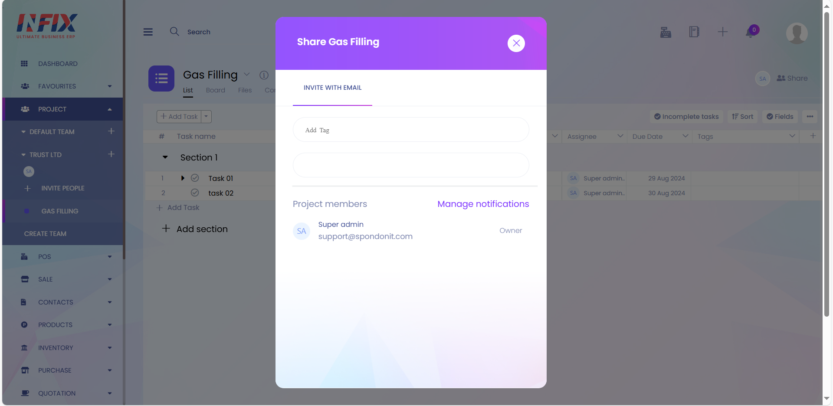Screen dimensions: 833x406
Task: Open the hamburger sidebar menu icon
Action: pos(148,32)
